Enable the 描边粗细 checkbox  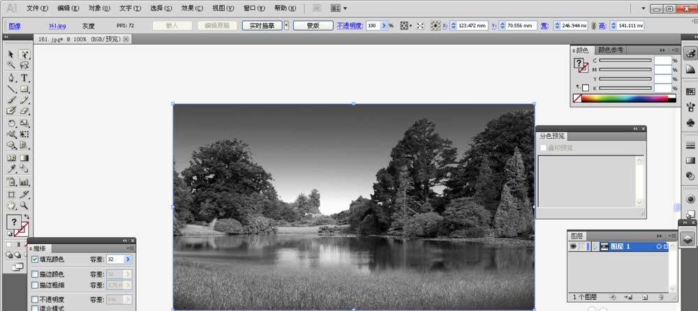35,285
